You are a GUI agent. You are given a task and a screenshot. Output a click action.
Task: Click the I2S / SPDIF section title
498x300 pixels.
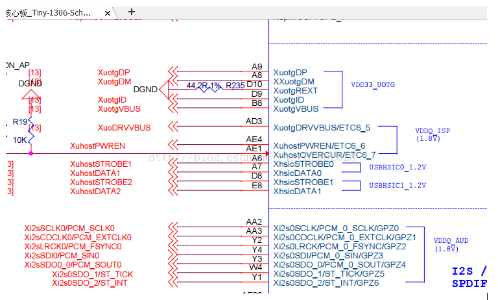point(469,277)
